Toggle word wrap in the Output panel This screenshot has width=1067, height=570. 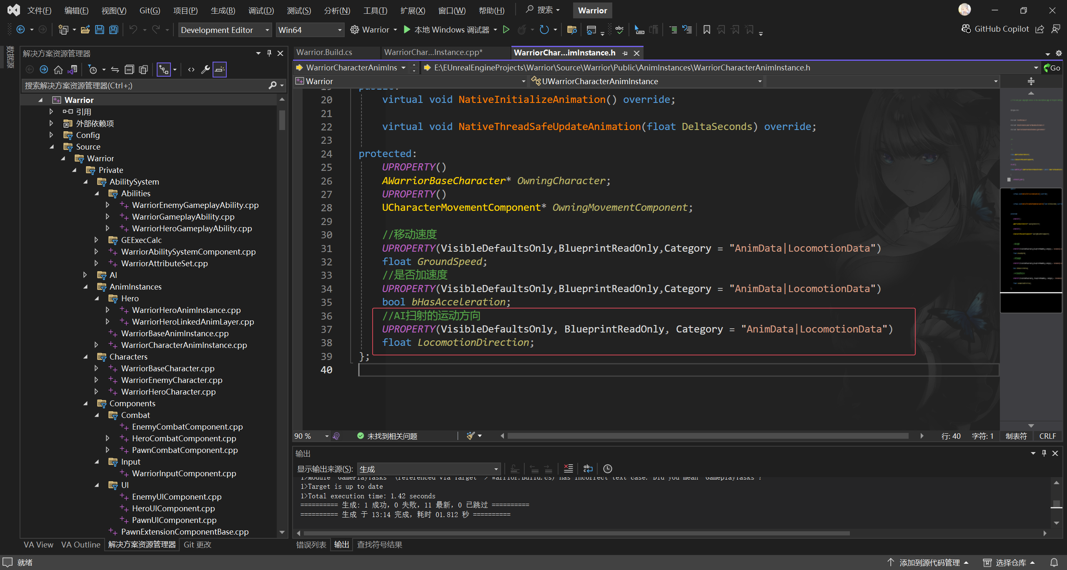(x=588, y=469)
